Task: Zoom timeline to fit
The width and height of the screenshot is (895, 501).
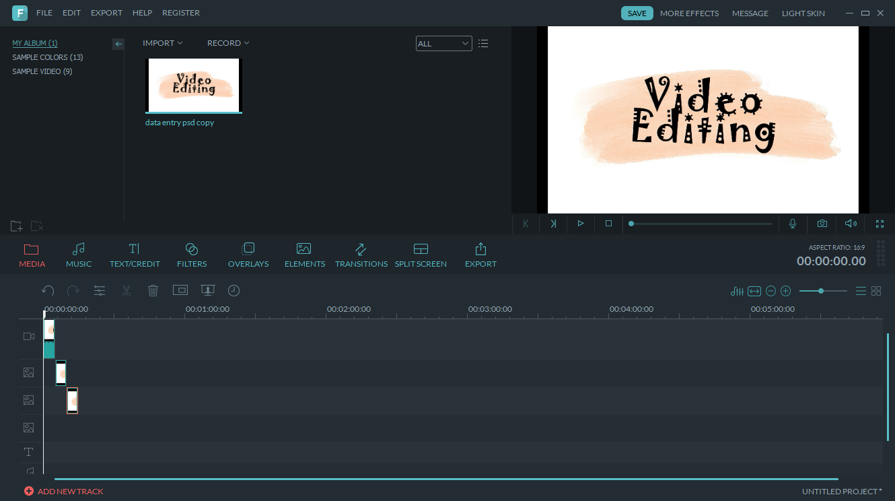Action: (754, 291)
